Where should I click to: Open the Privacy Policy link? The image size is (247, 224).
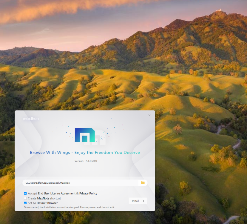point(88,194)
